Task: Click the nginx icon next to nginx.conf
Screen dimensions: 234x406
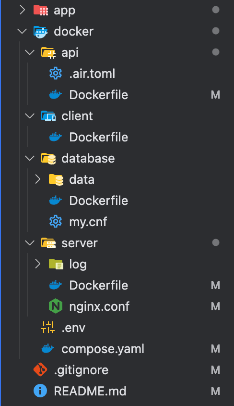Action: click(x=56, y=306)
